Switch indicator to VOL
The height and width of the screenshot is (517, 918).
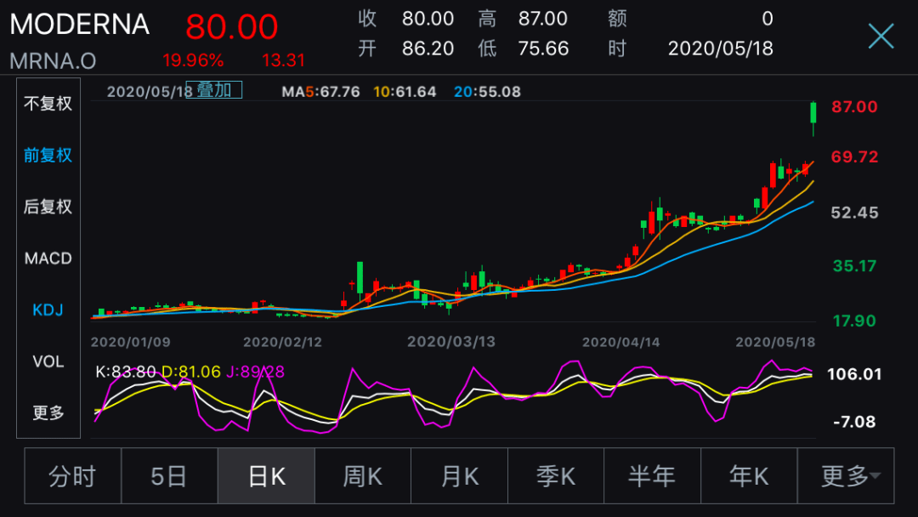pyautogui.click(x=48, y=361)
